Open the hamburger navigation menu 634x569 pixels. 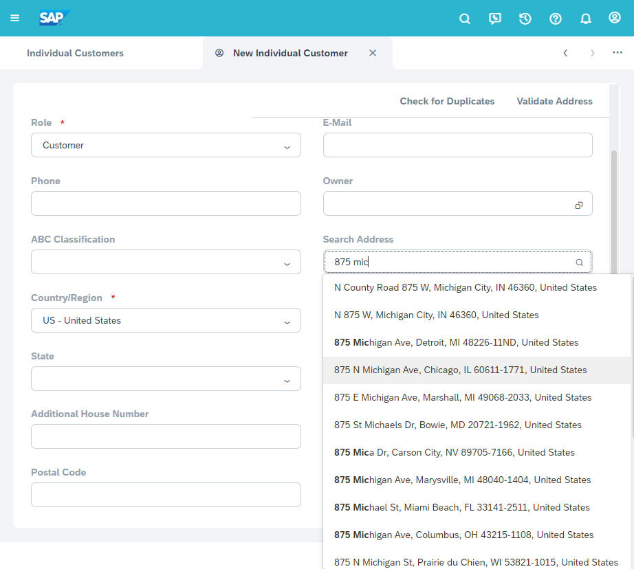tap(15, 18)
